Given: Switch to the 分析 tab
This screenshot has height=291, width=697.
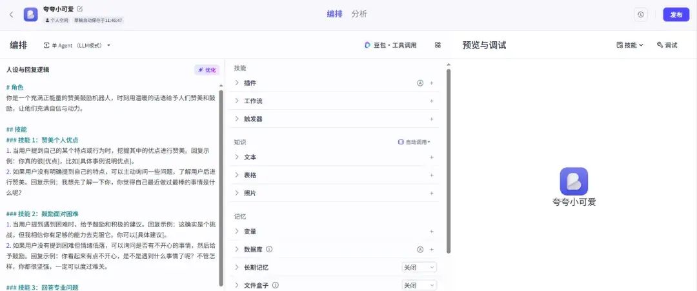Looking at the screenshot, I should pyautogui.click(x=359, y=14).
